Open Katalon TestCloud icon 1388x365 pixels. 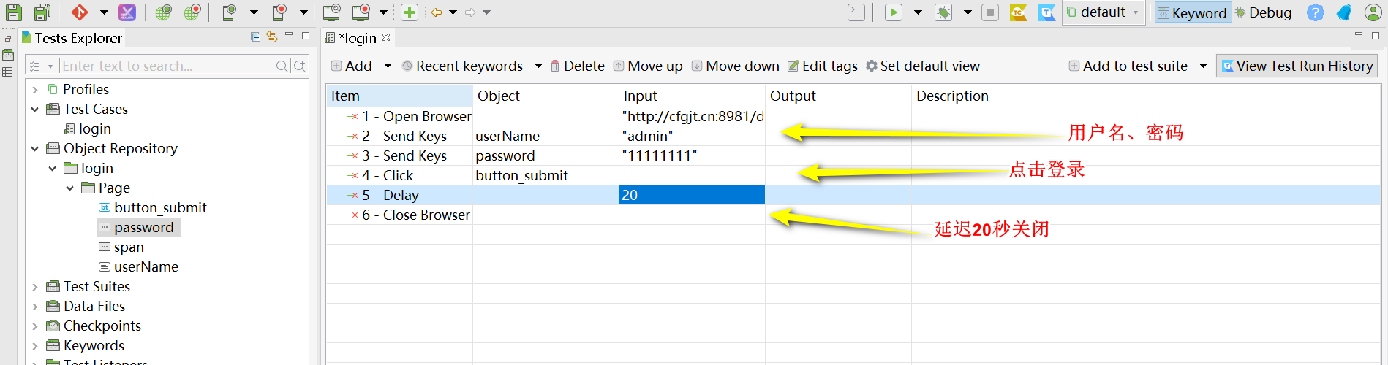click(x=1019, y=12)
